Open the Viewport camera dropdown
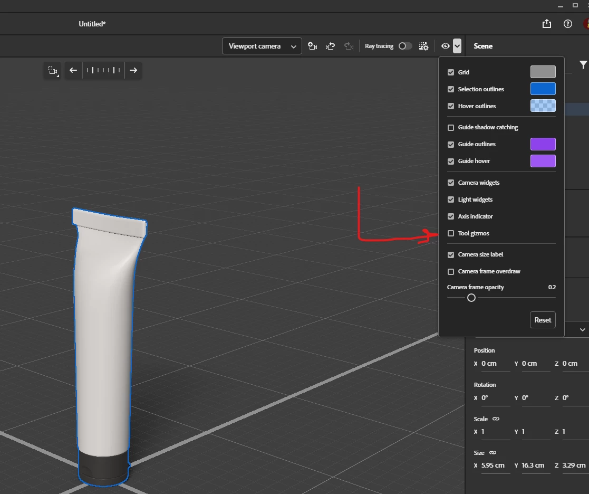Image resolution: width=589 pixels, height=494 pixels. pyautogui.click(x=262, y=46)
